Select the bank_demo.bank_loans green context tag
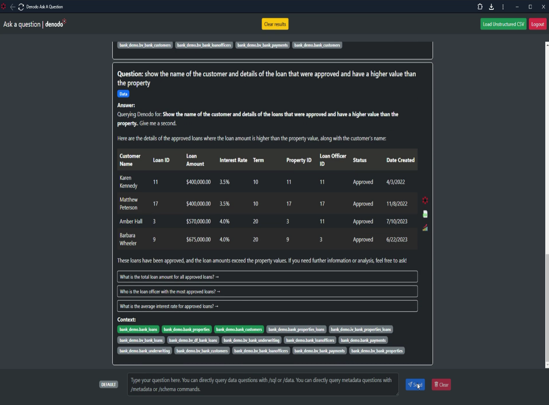Image resolution: width=549 pixels, height=405 pixels. pos(138,330)
